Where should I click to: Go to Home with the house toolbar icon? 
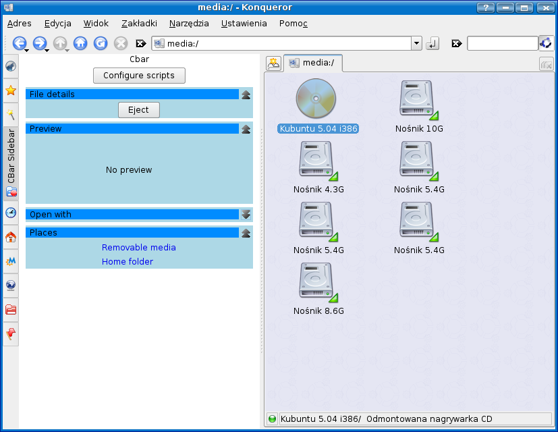[80, 43]
